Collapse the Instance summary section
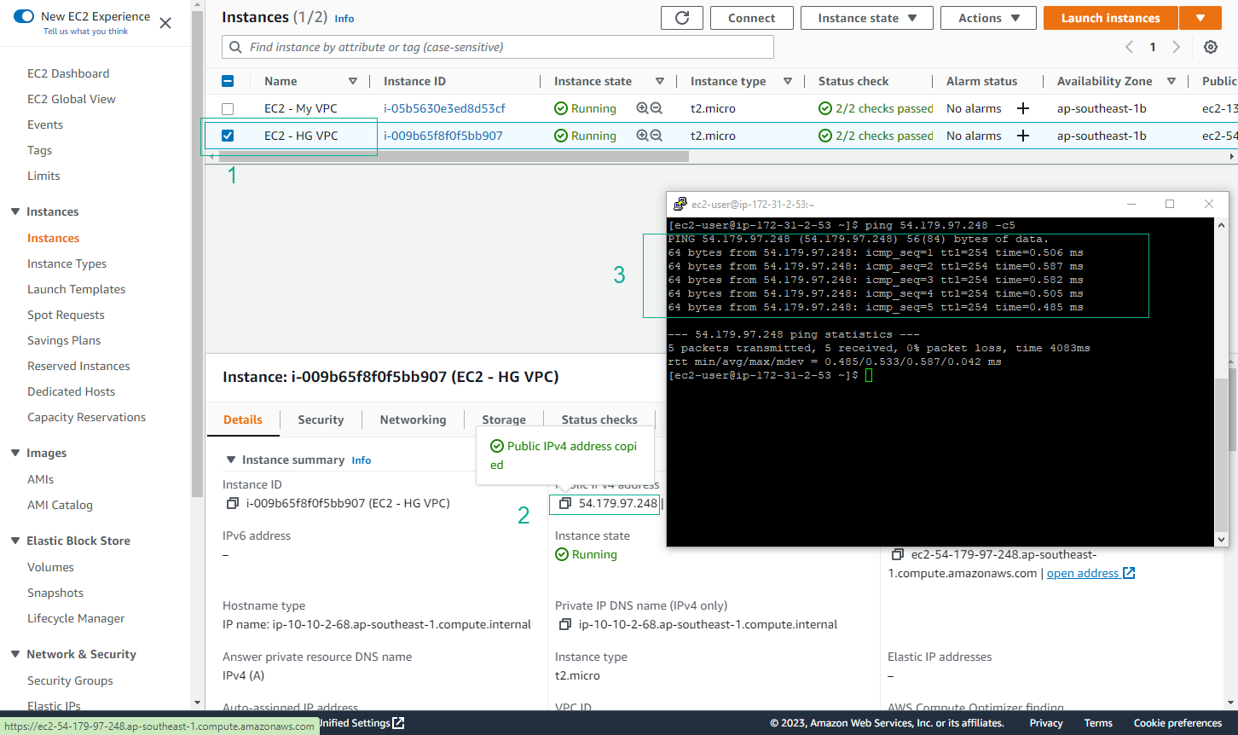The height and width of the screenshot is (735, 1238). (x=230, y=460)
